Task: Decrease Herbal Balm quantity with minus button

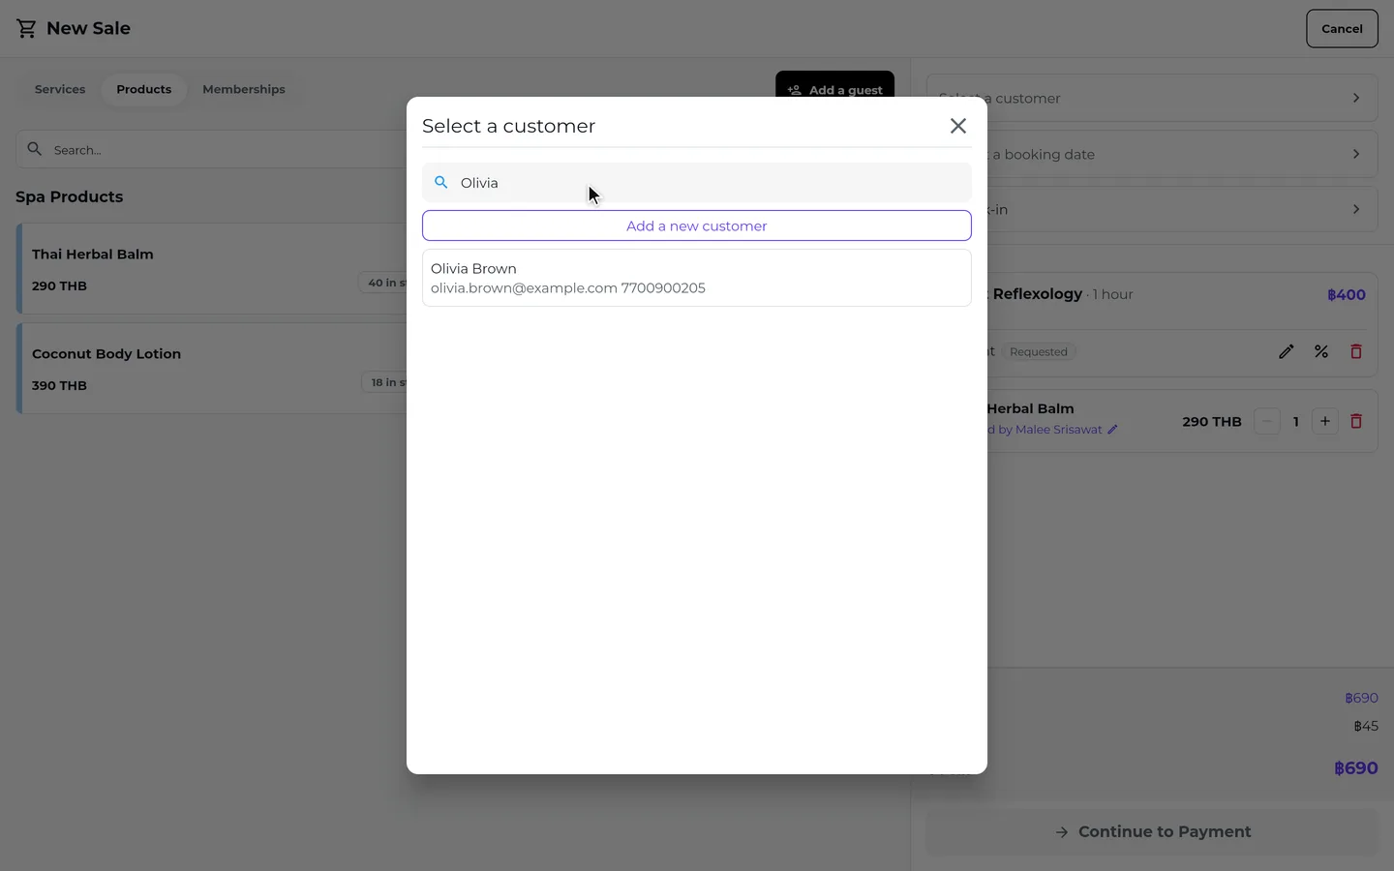Action: pyautogui.click(x=1267, y=421)
